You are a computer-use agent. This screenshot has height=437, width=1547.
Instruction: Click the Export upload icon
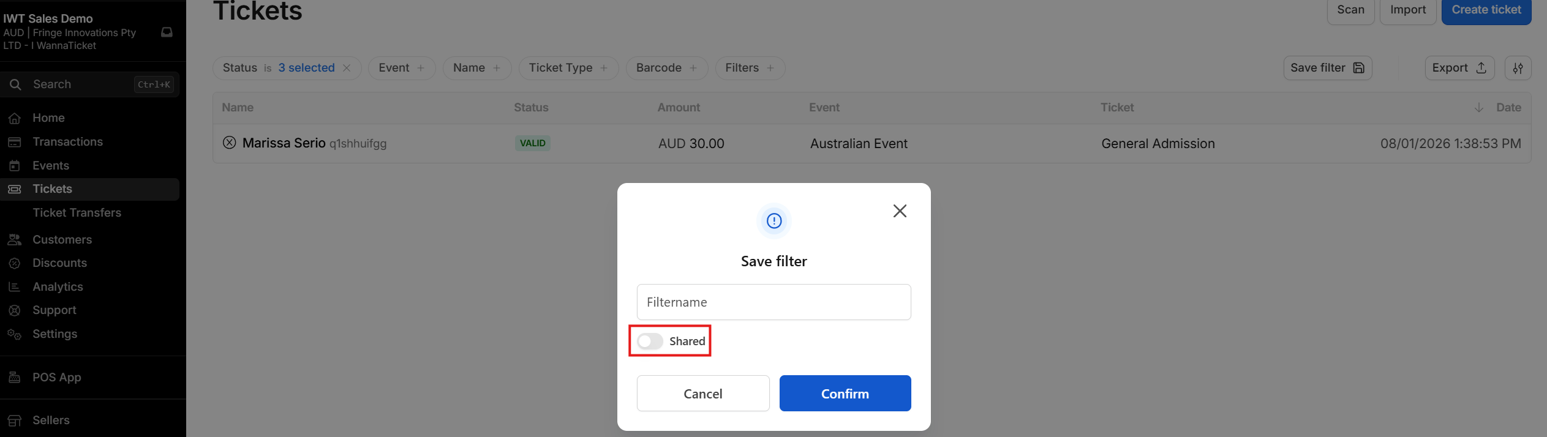[1481, 68]
